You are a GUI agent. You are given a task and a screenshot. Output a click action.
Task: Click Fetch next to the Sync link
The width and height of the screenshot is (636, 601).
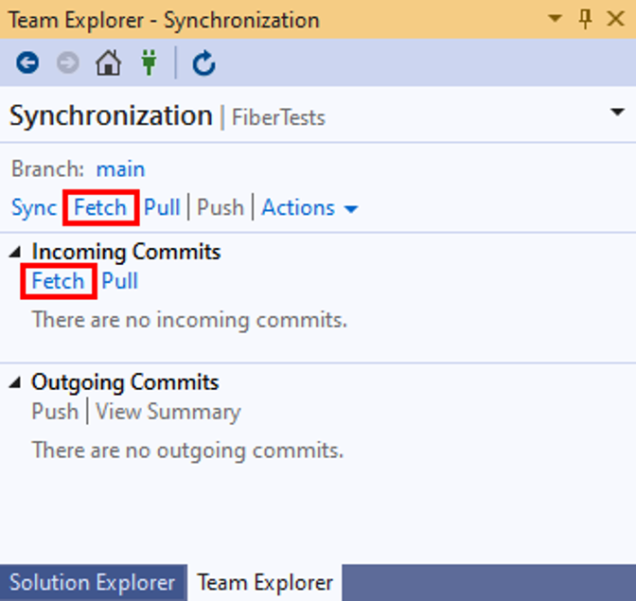(100, 207)
